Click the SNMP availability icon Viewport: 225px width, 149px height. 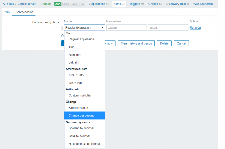(x=66, y=4)
